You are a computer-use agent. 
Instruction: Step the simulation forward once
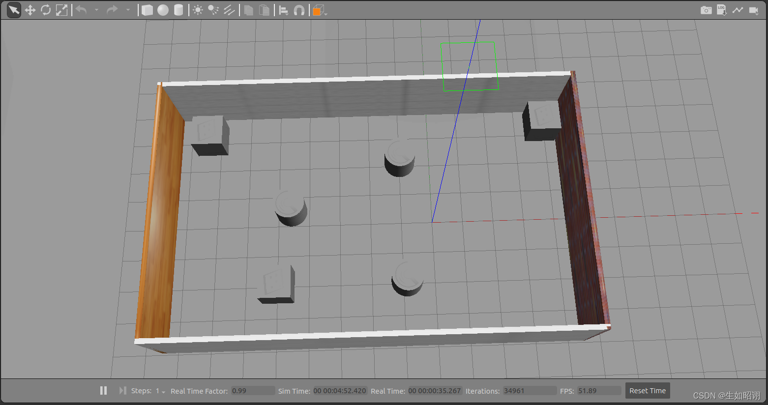[122, 390]
